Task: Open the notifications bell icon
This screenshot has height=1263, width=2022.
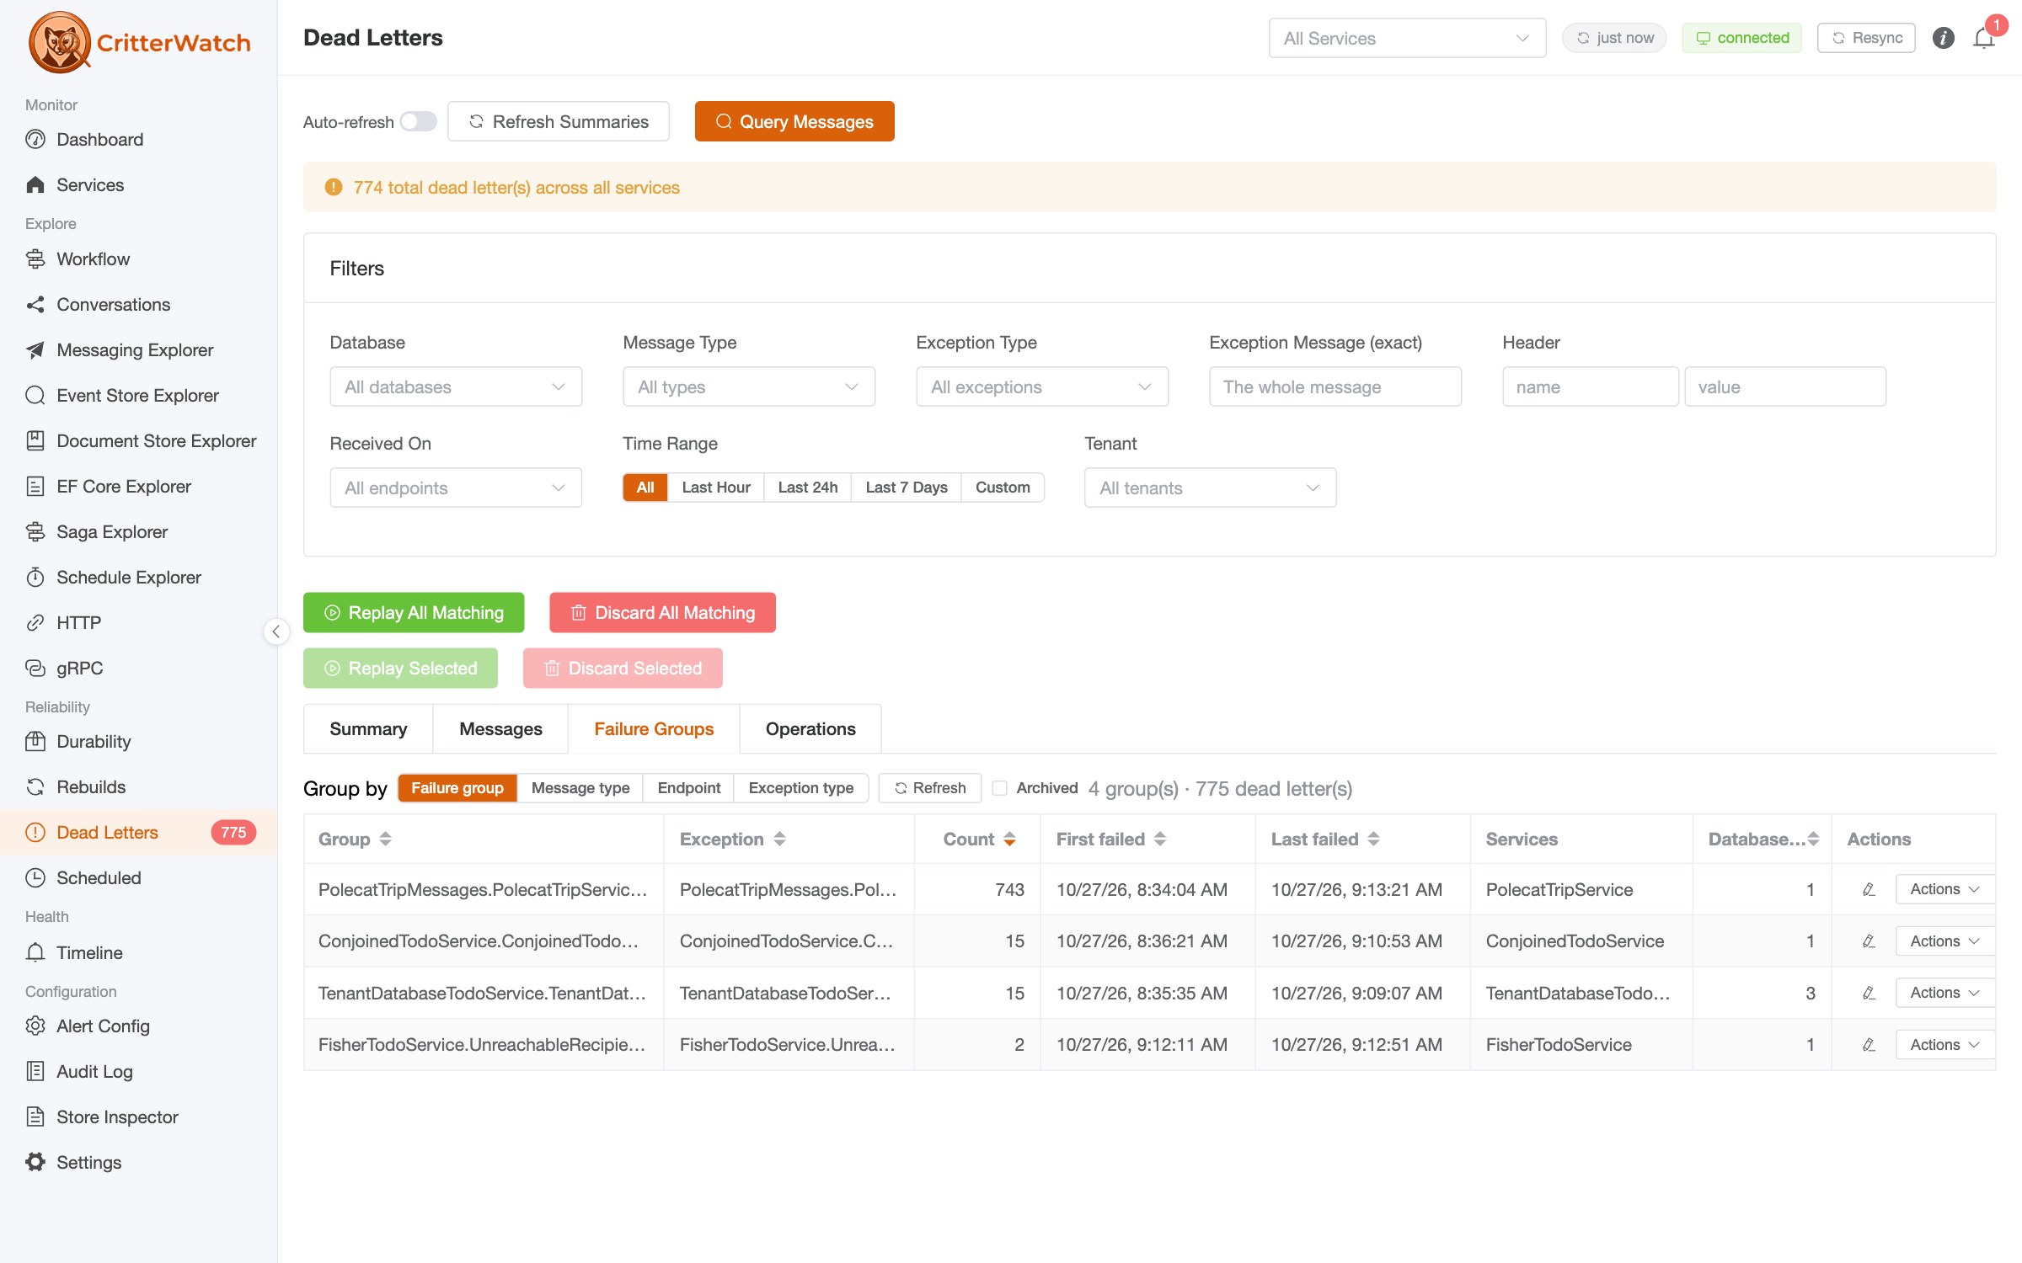Action: point(1983,38)
